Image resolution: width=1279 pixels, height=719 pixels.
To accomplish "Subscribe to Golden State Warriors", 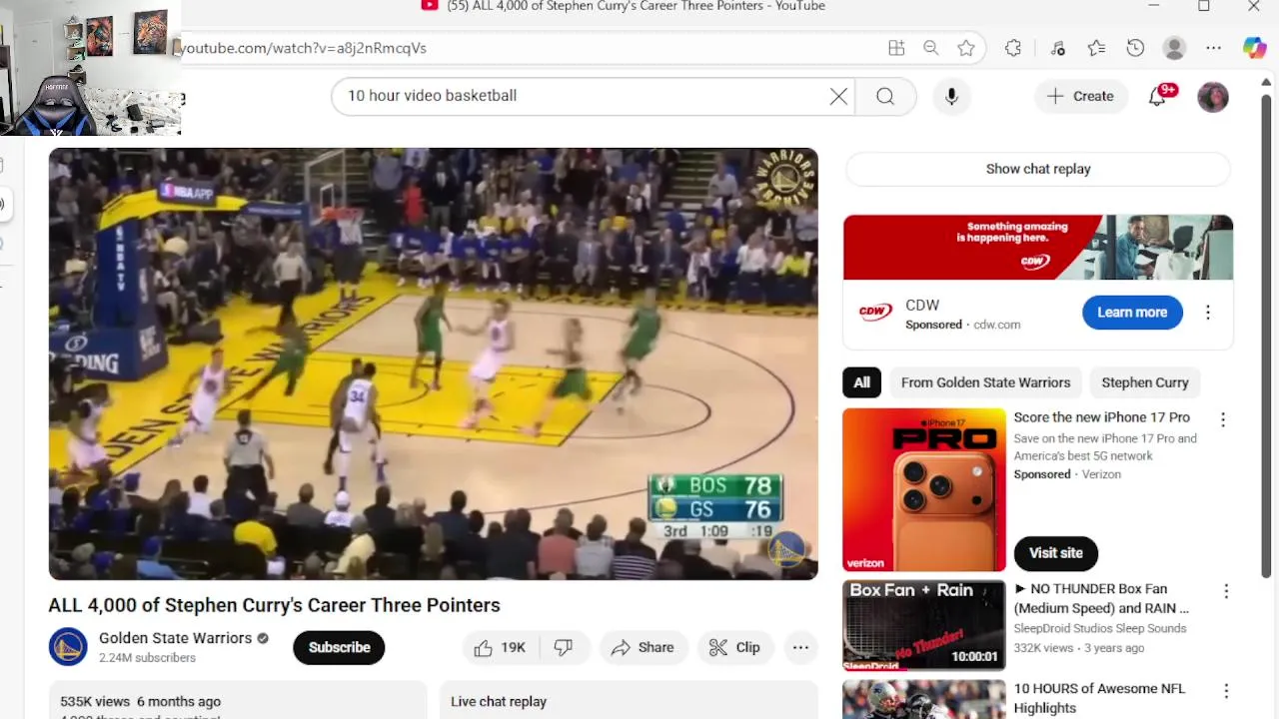I will pyautogui.click(x=339, y=648).
